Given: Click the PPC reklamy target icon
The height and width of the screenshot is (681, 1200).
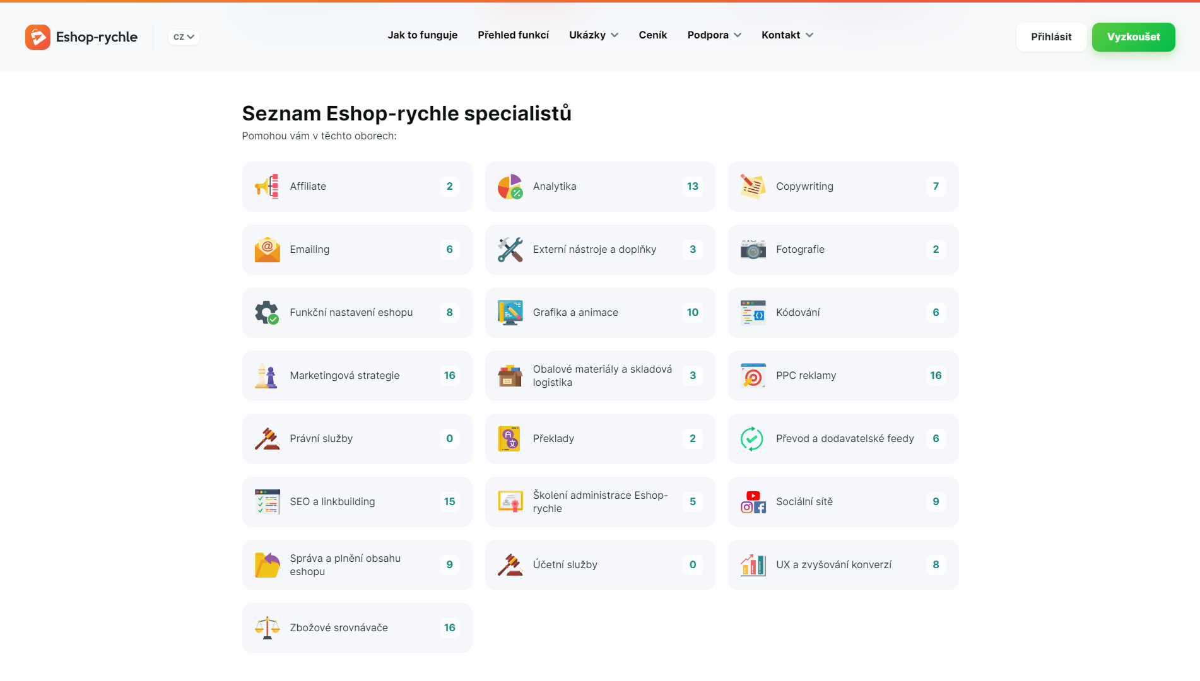Looking at the screenshot, I should pyautogui.click(x=753, y=376).
